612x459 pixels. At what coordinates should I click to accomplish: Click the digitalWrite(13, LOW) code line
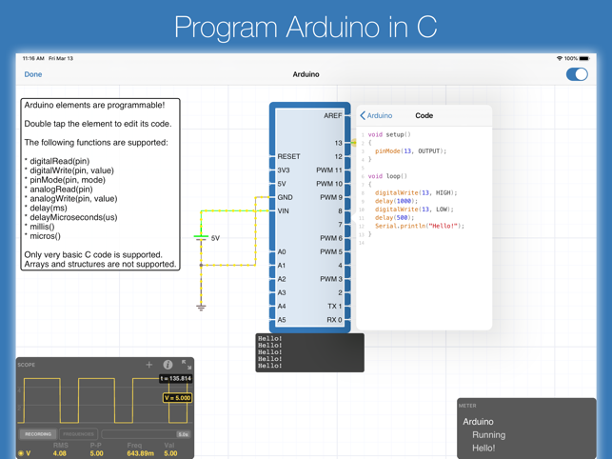414,210
